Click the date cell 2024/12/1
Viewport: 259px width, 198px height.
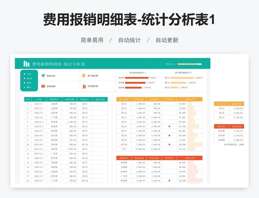(39, 153)
